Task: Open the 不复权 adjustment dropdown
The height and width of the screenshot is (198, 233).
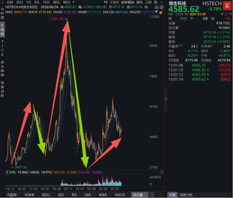Action: 114,2
